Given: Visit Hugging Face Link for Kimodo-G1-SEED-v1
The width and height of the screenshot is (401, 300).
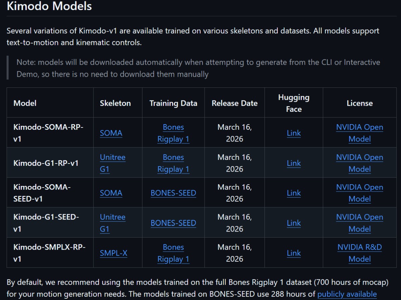Looking at the screenshot, I should pos(294,223).
